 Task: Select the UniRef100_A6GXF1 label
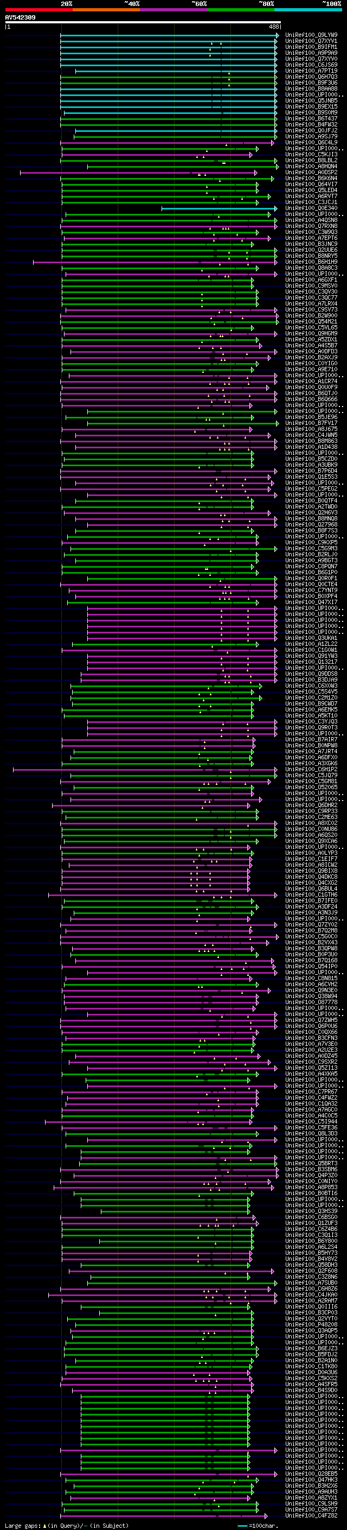[x=311, y=280]
